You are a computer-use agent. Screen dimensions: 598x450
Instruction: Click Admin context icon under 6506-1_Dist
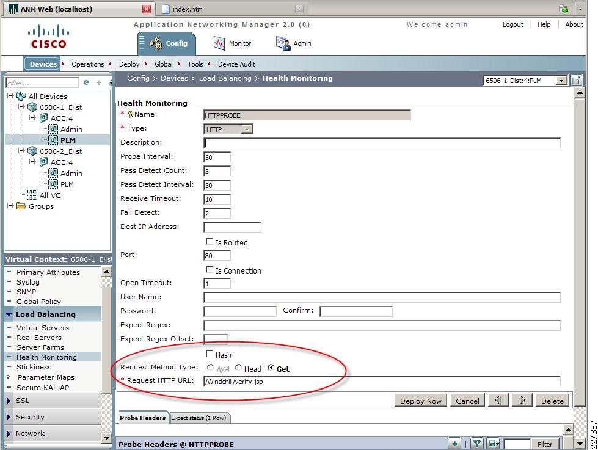coord(53,129)
